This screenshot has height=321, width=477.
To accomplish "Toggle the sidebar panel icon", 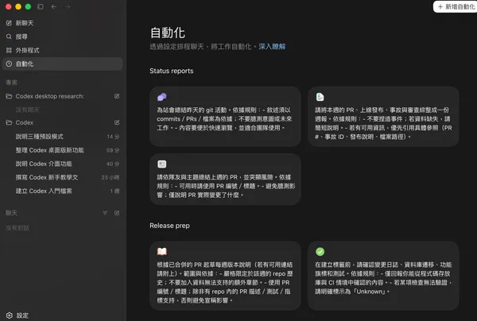I will 41,6.
